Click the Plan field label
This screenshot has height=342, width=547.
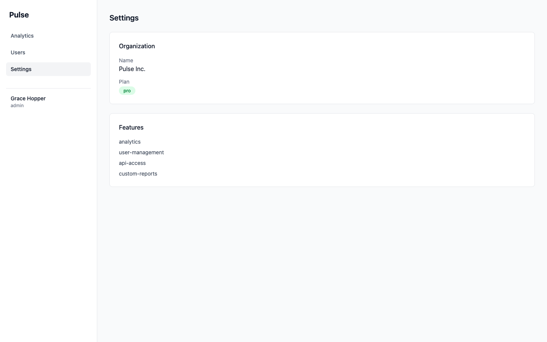pos(124,82)
